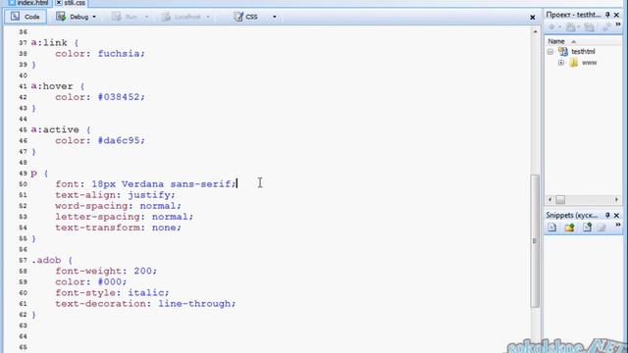Viewport: 628px width, 353px height.
Task: Open the Localhost dropdown arrow
Action: click(x=208, y=17)
